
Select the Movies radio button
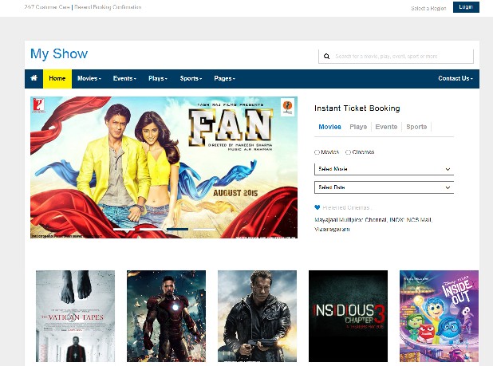(x=317, y=152)
